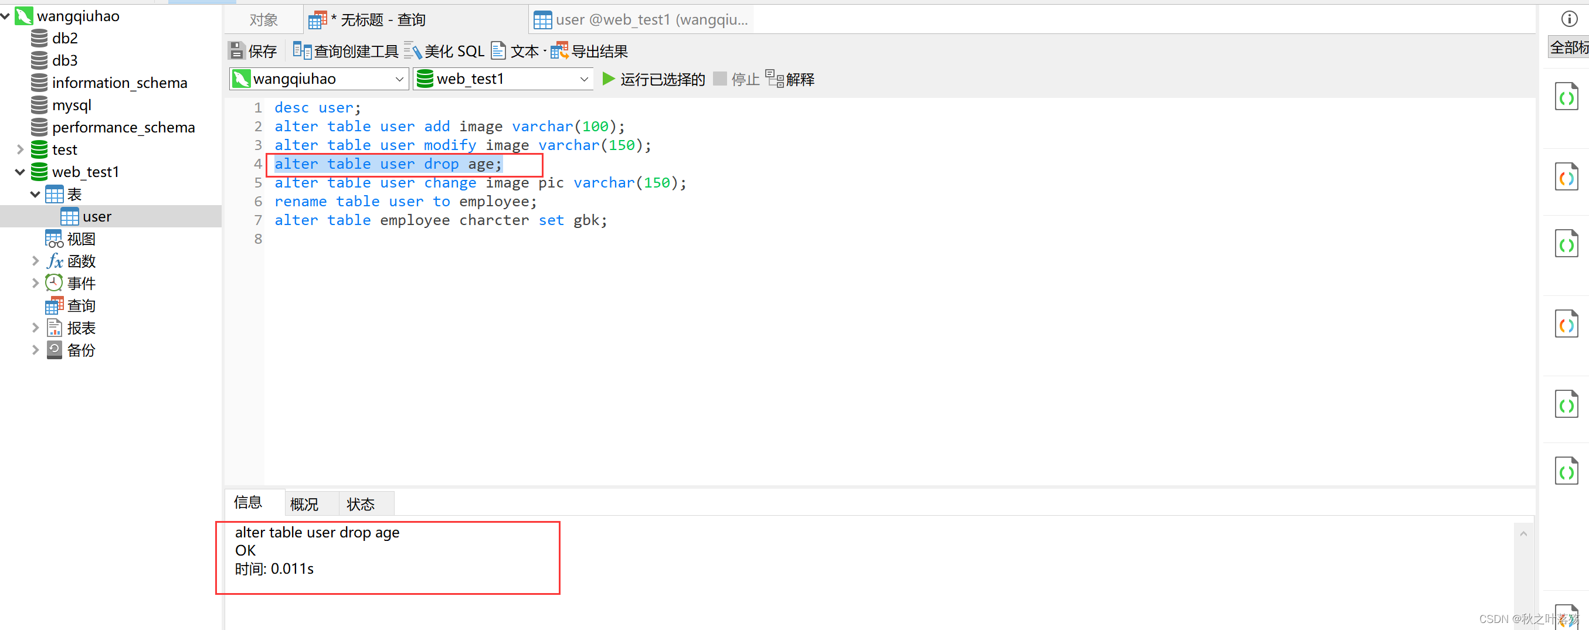The height and width of the screenshot is (630, 1589).
Task: Click the Stop (停止) button
Action: pos(736,79)
